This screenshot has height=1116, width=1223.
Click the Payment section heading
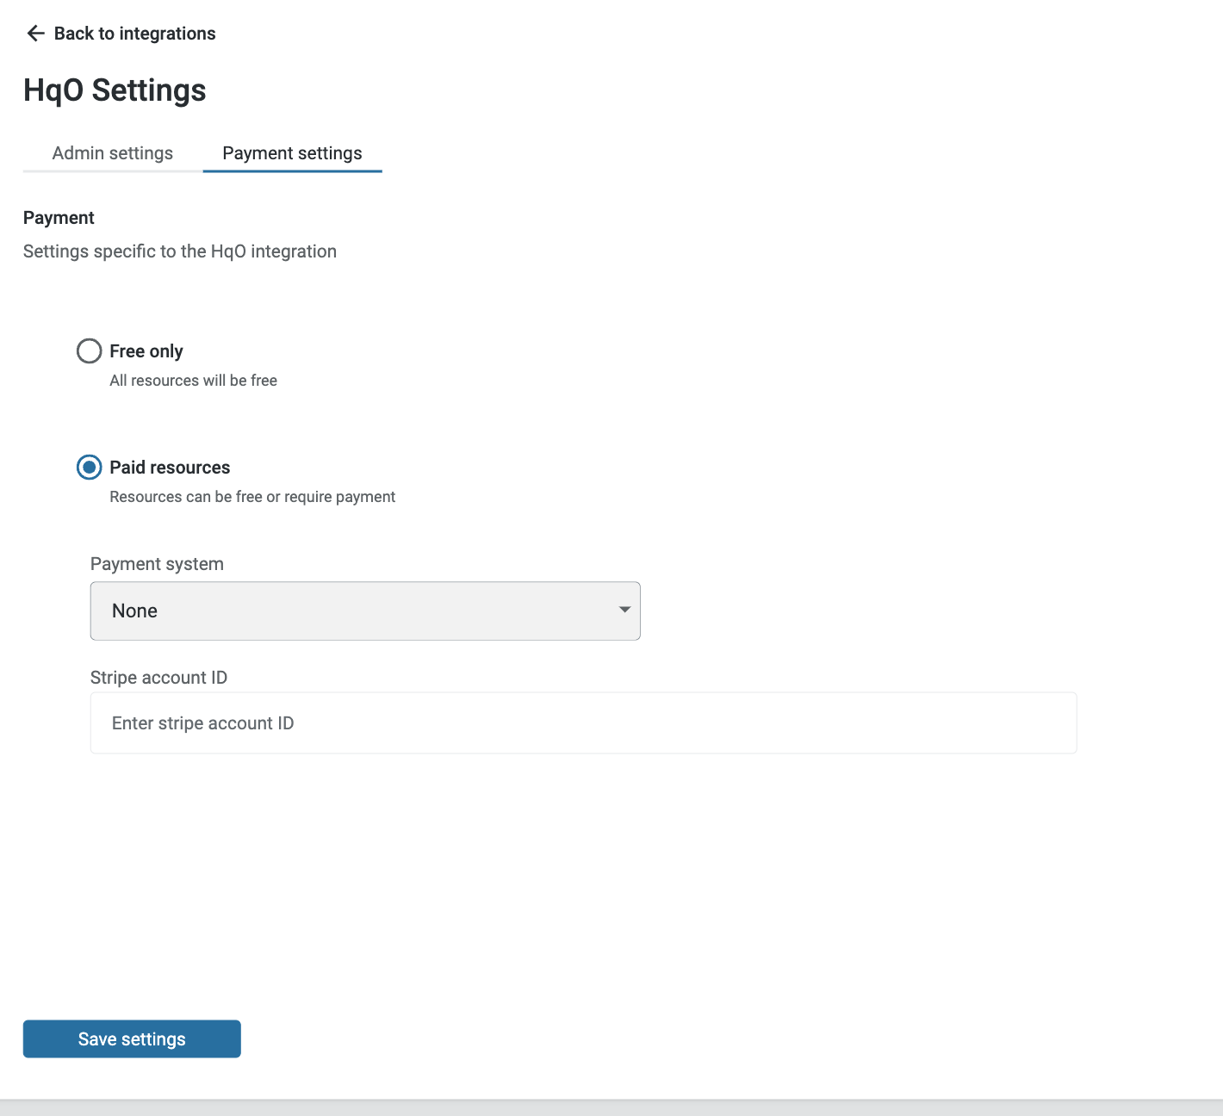click(59, 218)
